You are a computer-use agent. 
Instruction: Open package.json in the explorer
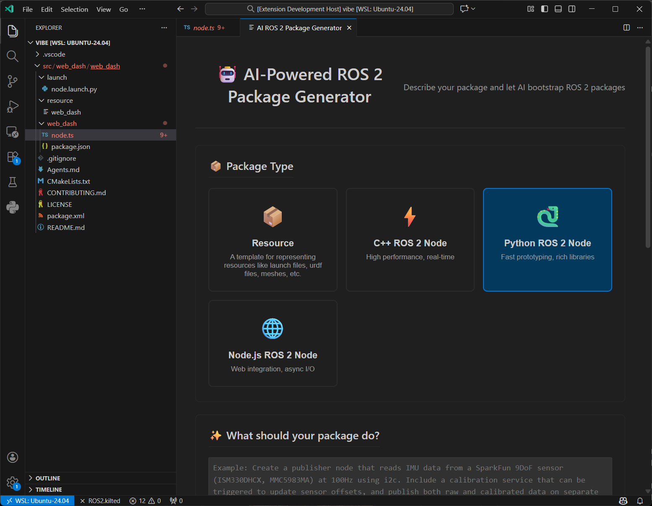tap(101, 146)
